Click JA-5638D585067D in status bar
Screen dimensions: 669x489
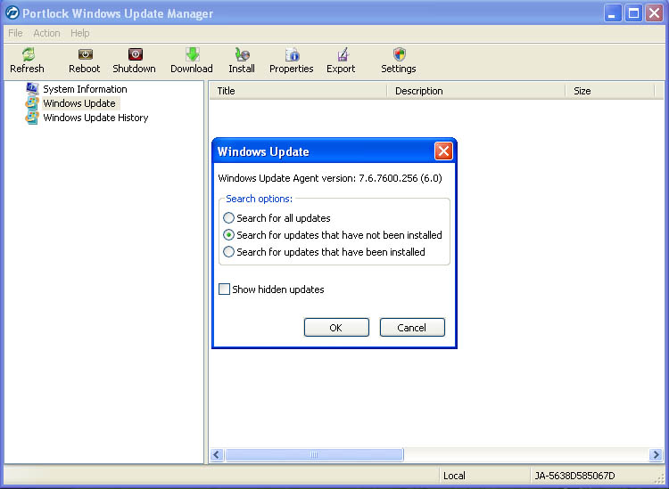pos(574,476)
